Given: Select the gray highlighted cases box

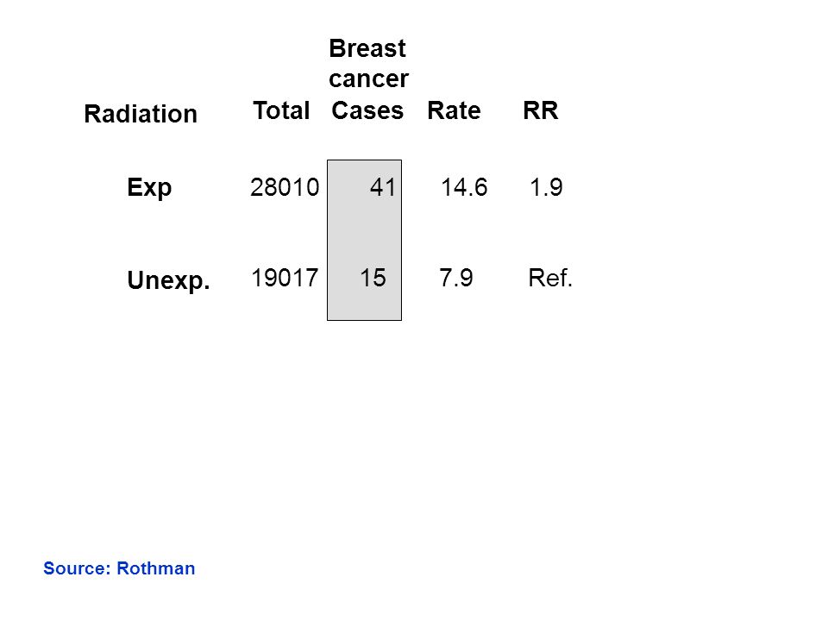Looking at the screenshot, I should tap(364, 241).
